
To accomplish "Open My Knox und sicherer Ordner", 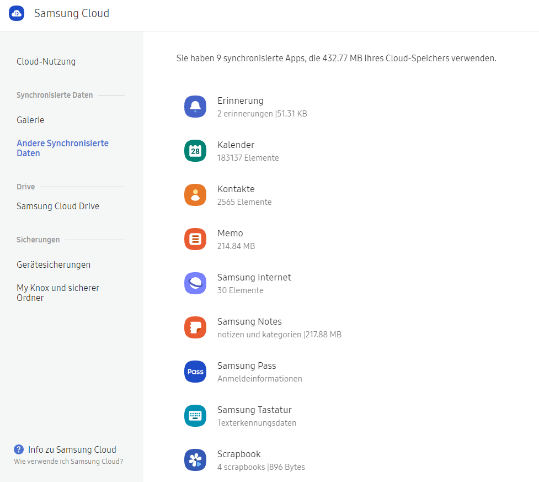I will (58, 293).
